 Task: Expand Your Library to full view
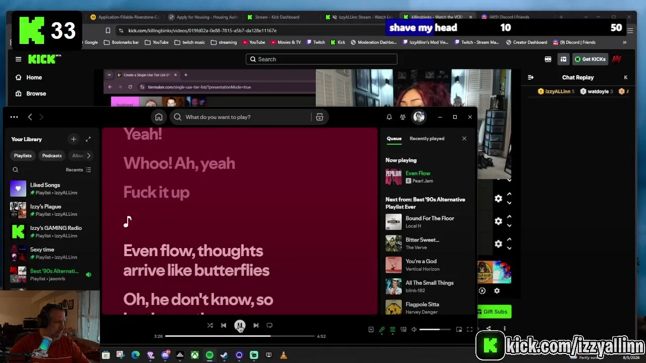[x=88, y=139]
